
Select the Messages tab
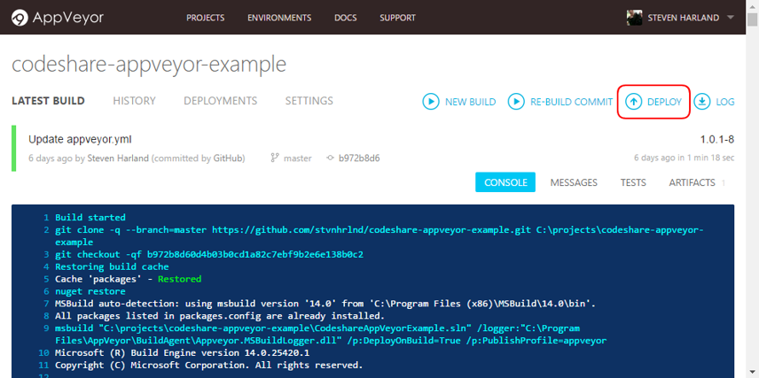[574, 182]
